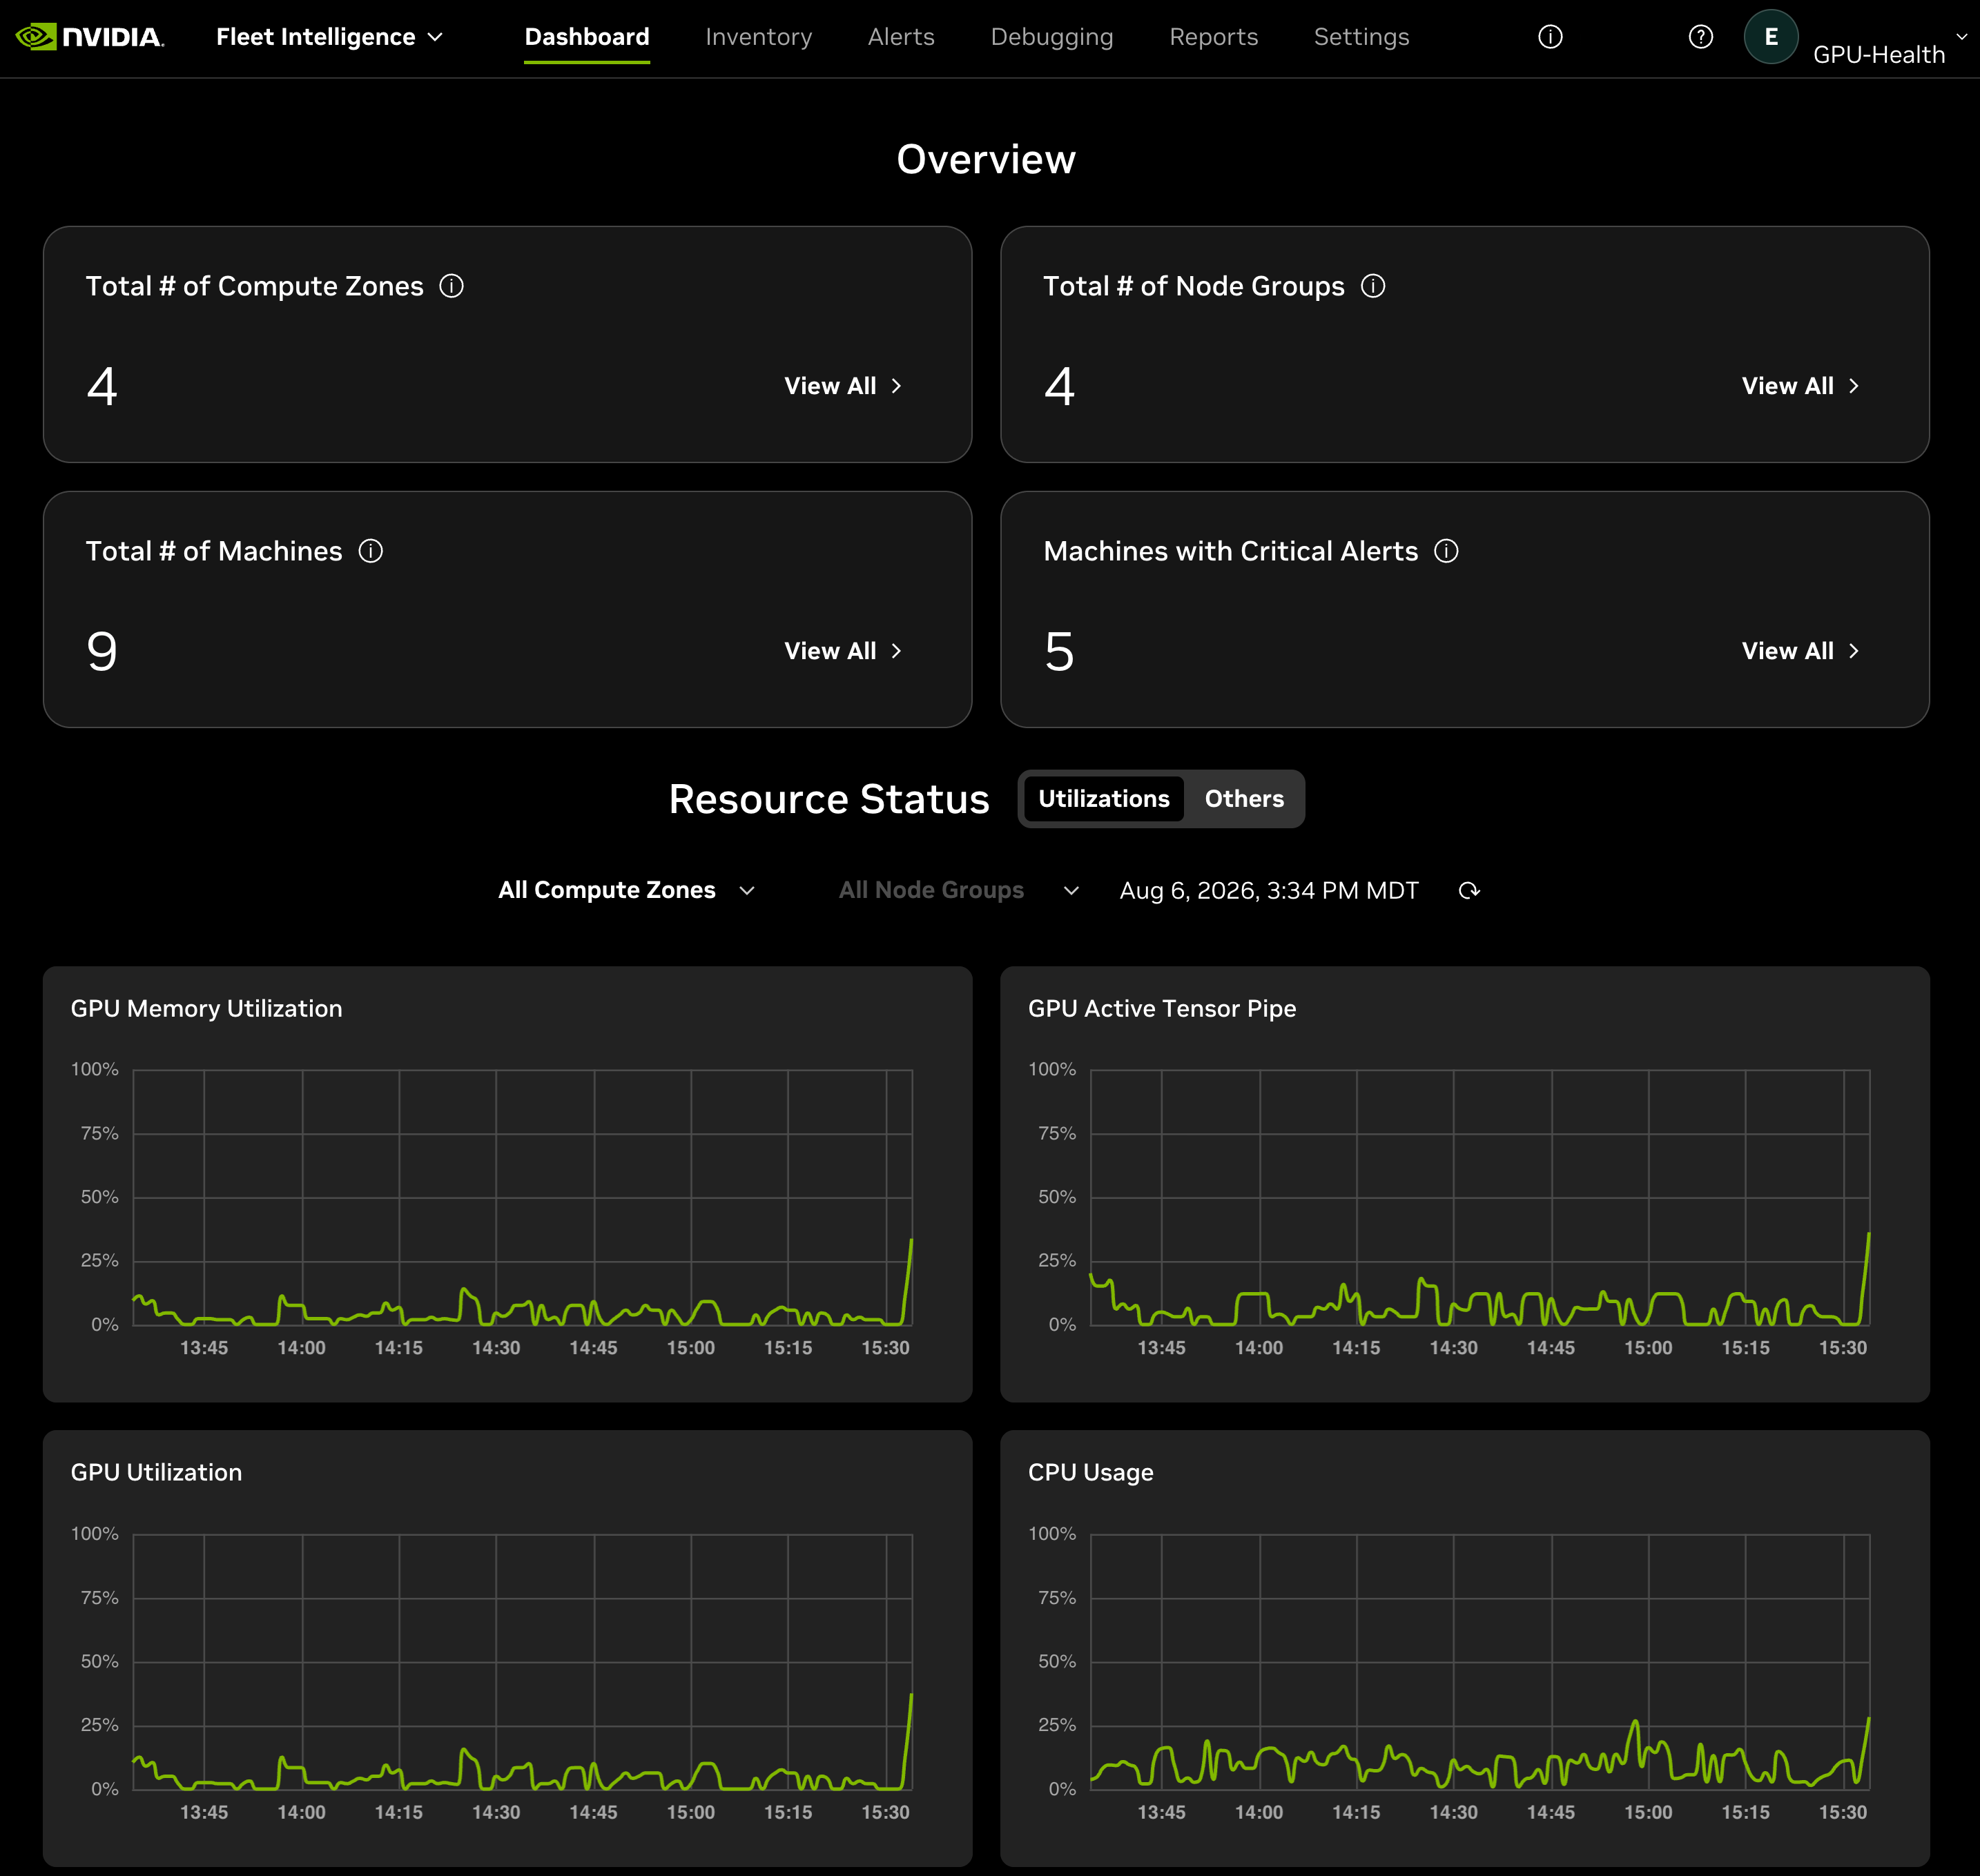
Task: Open the Inventory tab
Action: click(x=758, y=37)
